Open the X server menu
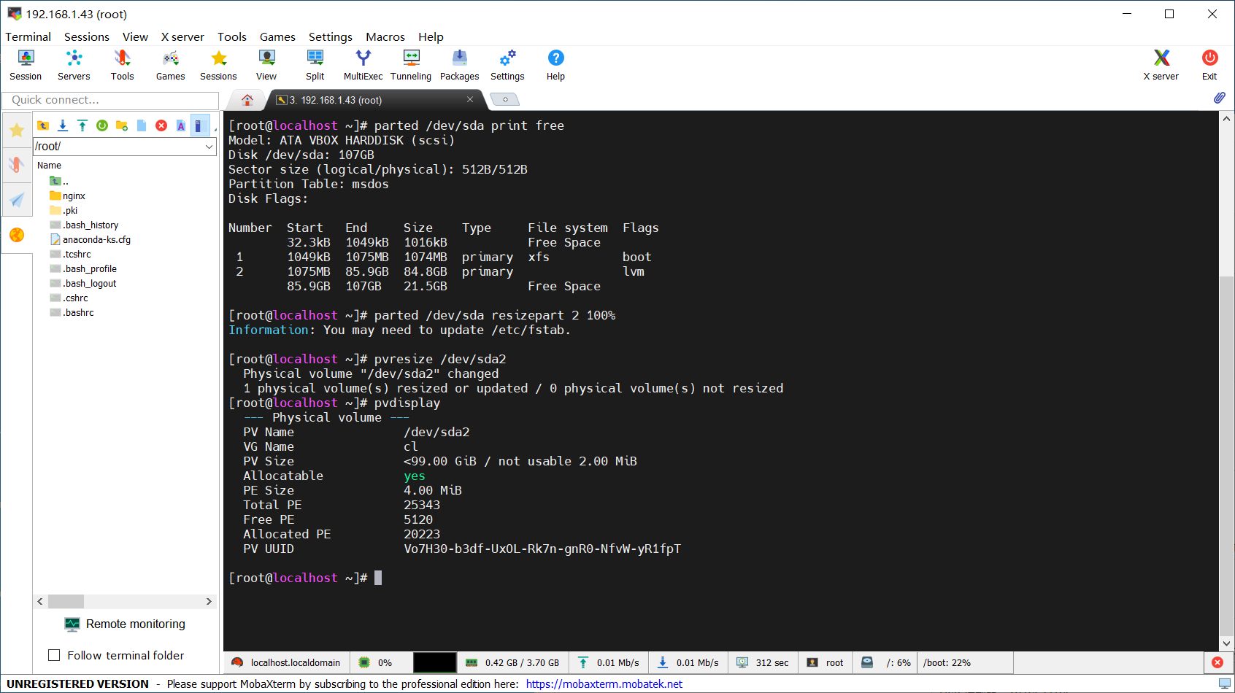 182,36
